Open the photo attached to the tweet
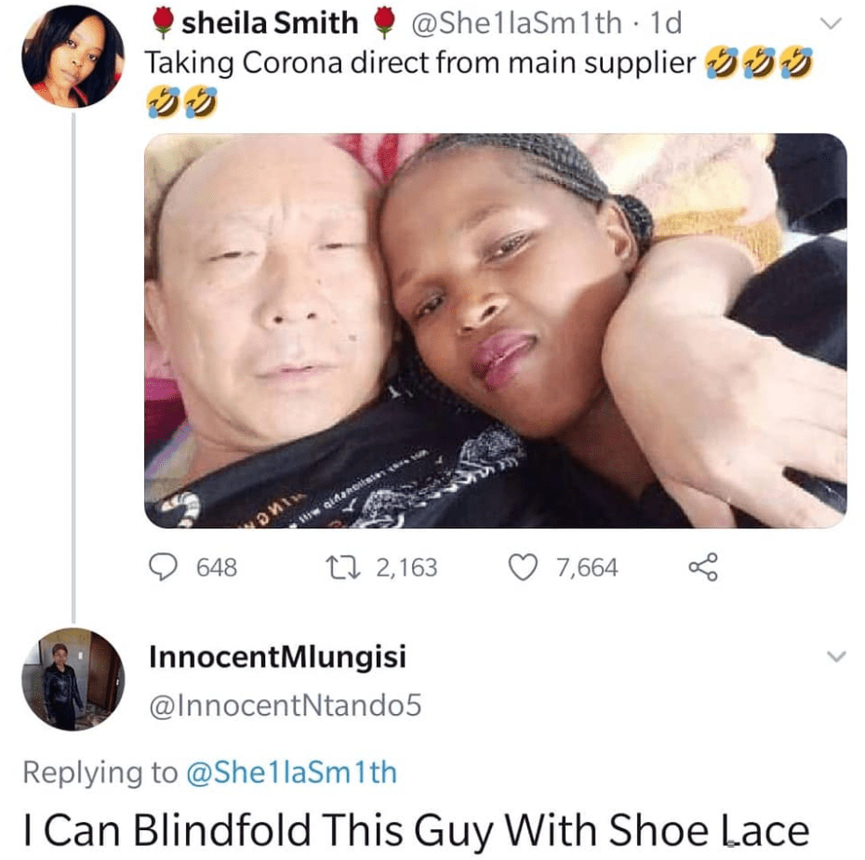 (495, 330)
